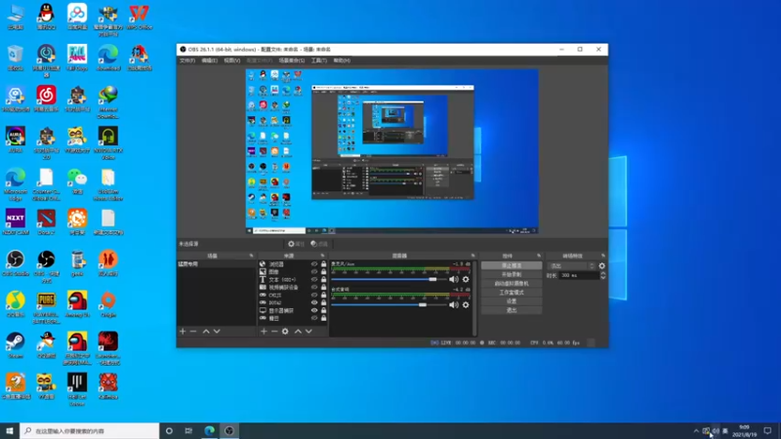The image size is (781, 439).
Task: Open the 网易云音乐 red desktop icon
Action: (x=46, y=99)
